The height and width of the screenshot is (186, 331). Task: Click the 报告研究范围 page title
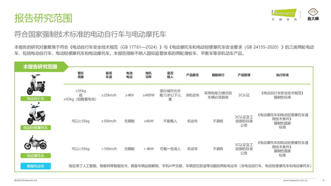click(43, 18)
